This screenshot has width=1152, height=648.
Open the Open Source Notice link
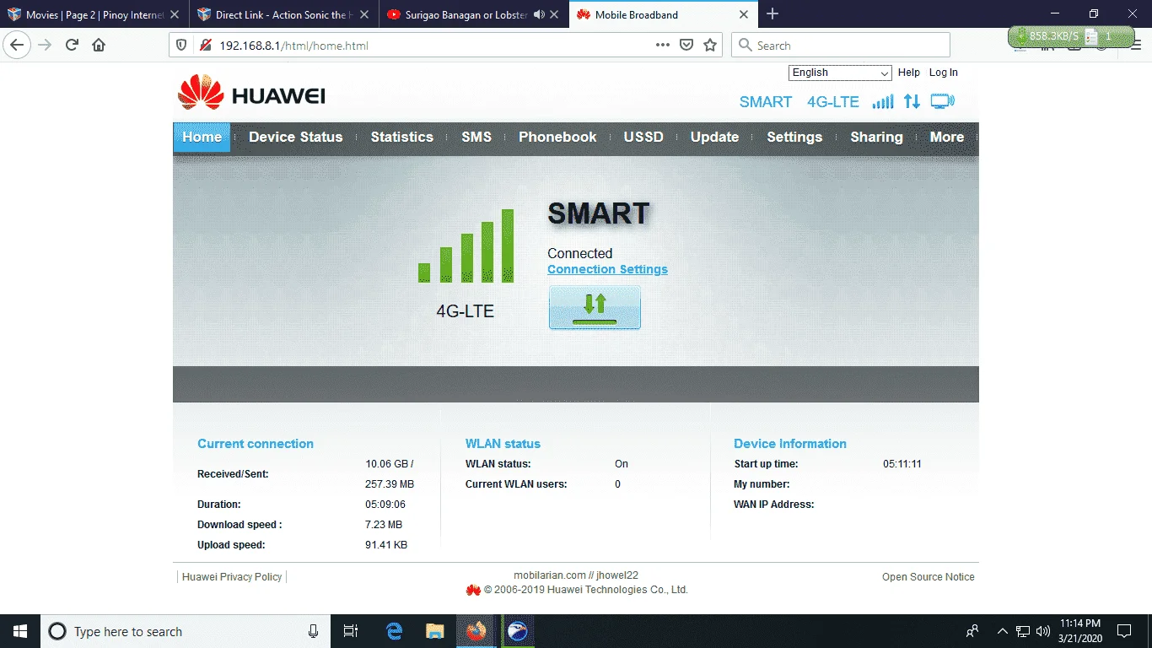(929, 577)
